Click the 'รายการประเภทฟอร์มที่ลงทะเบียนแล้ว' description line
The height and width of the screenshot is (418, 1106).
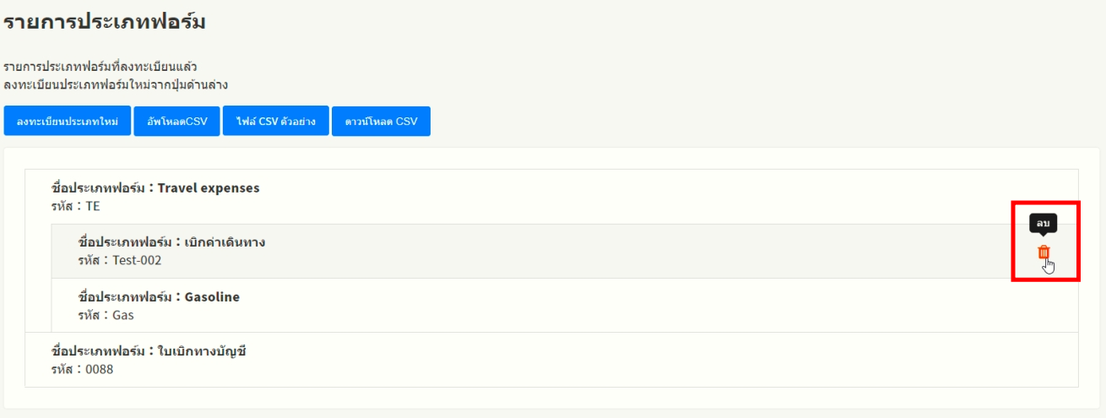[100, 67]
